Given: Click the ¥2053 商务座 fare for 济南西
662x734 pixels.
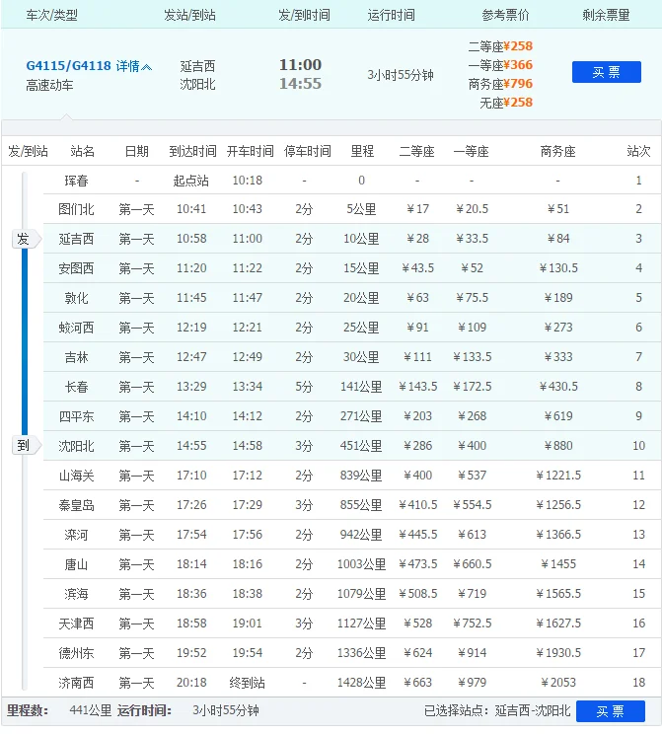Looking at the screenshot, I should pos(558,683).
